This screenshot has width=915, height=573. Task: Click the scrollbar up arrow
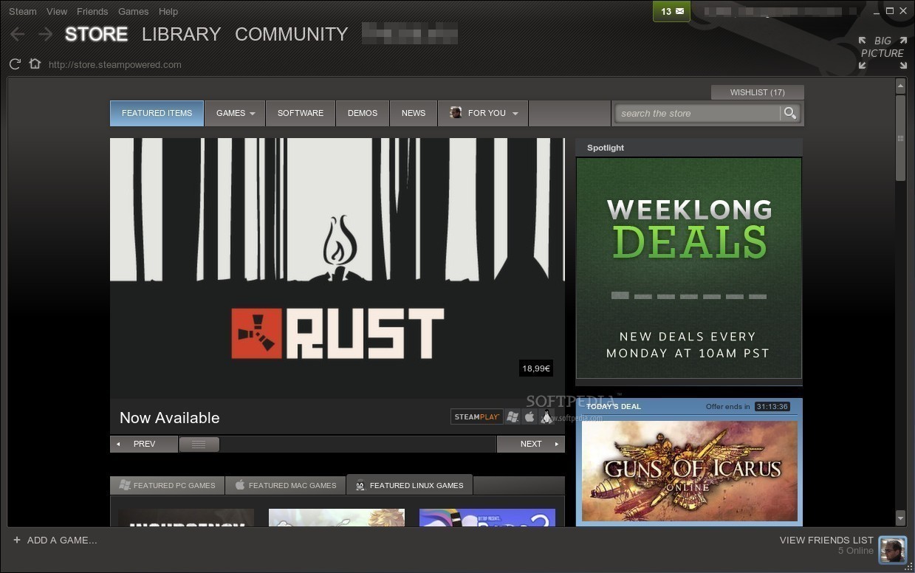click(x=900, y=86)
